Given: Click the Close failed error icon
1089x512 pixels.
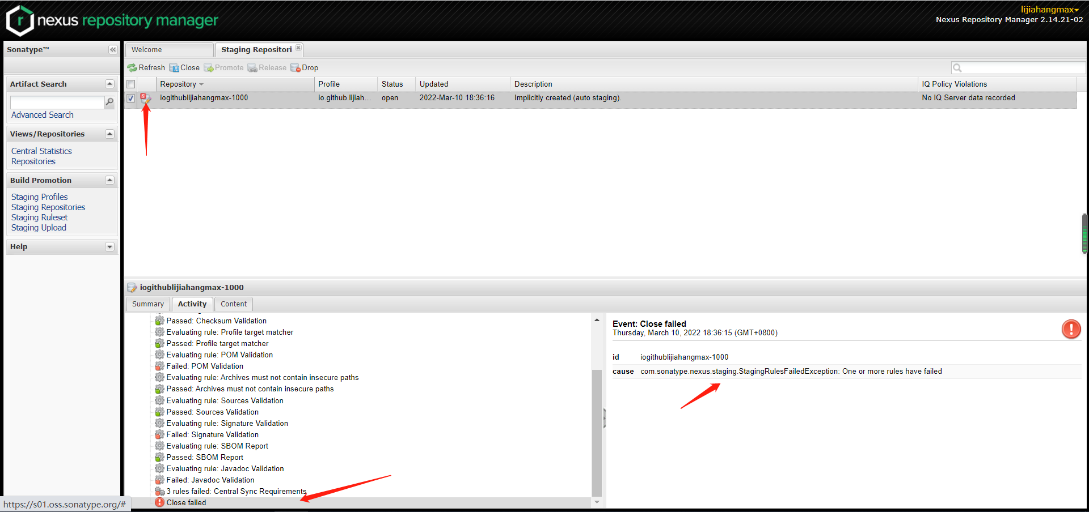Looking at the screenshot, I should (159, 502).
